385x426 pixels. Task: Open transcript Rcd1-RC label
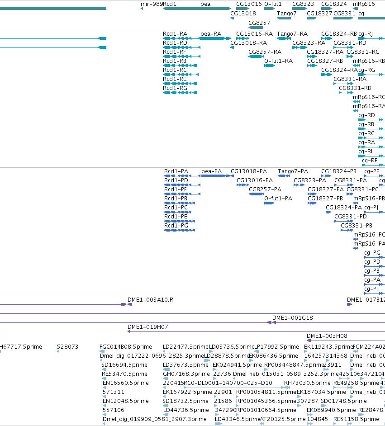pos(175,70)
